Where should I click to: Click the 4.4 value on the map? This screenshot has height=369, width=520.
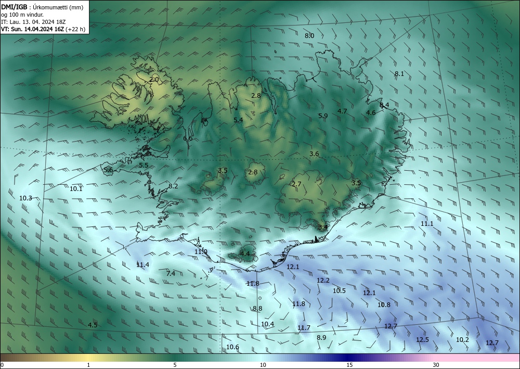pos(244,254)
